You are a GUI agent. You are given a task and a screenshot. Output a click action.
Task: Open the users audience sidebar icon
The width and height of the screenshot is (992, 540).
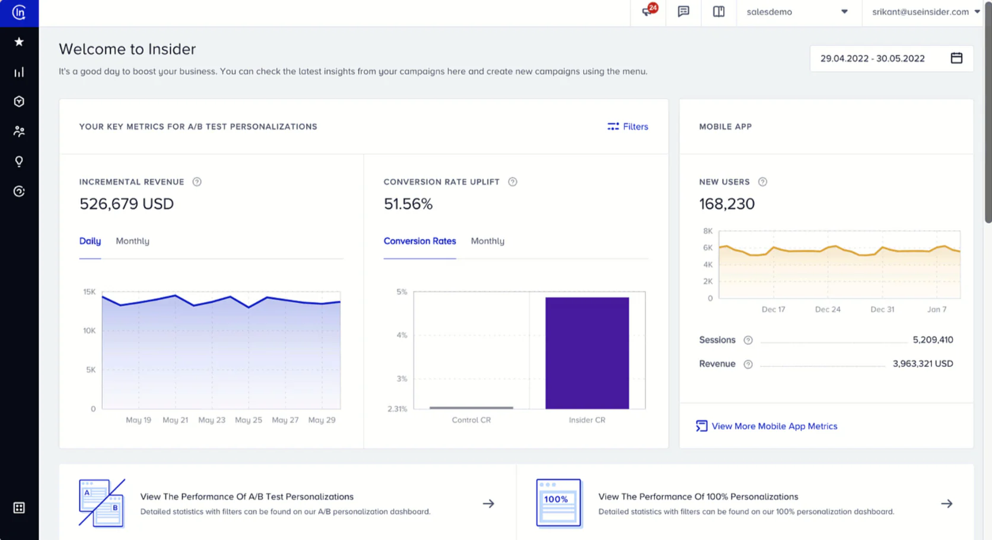click(19, 131)
